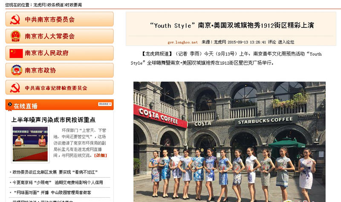Open the 中共南京市委员会 banner link
341x202 pixels.
pyautogui.click(x=49, y=19)
